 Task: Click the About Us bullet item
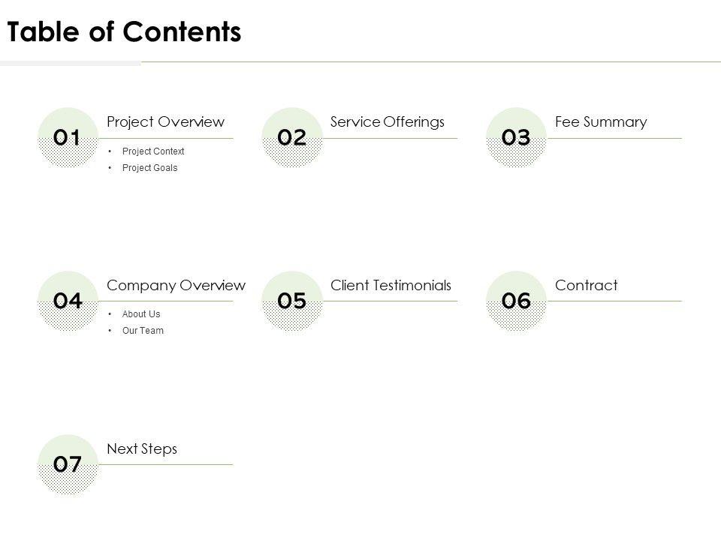click(x=140, y=314)
